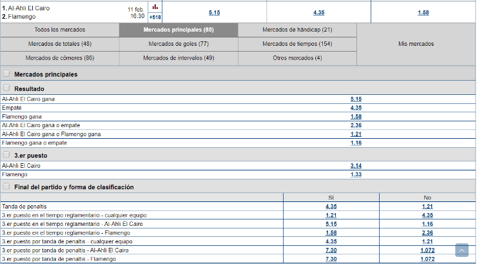
Task: Check the 3.er puesto section box
Action: pyautogui.click(x=6, y=156)
